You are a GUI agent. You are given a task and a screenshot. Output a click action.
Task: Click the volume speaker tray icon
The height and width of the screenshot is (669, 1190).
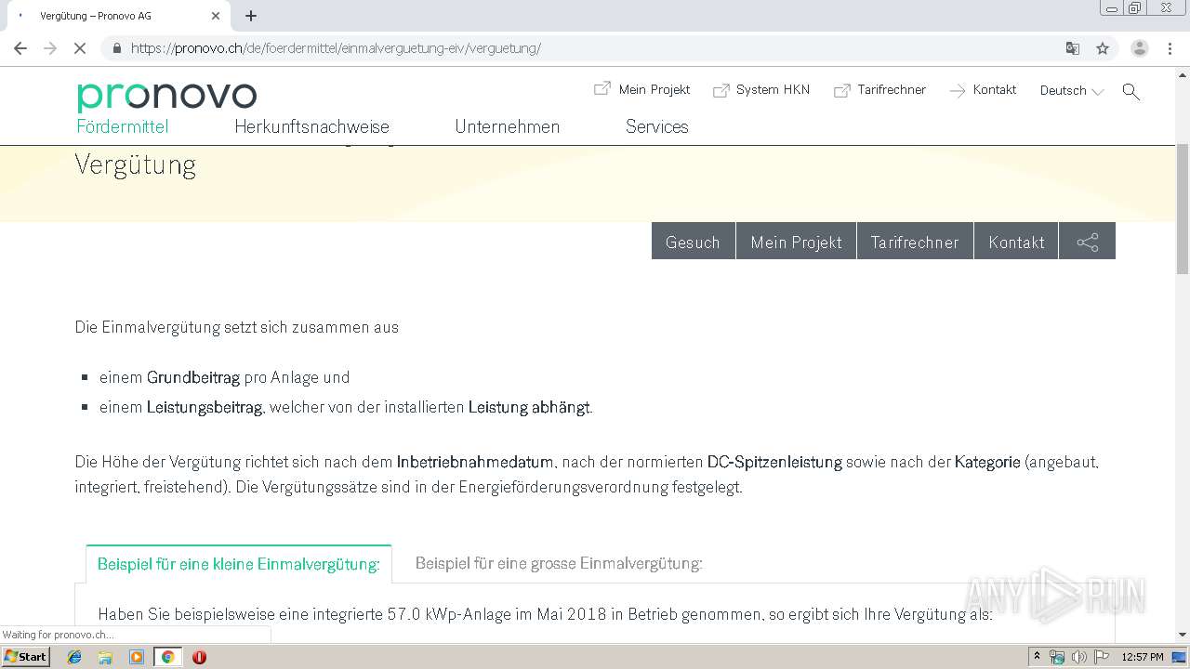pyautogui.click(x=1078, y=657)
